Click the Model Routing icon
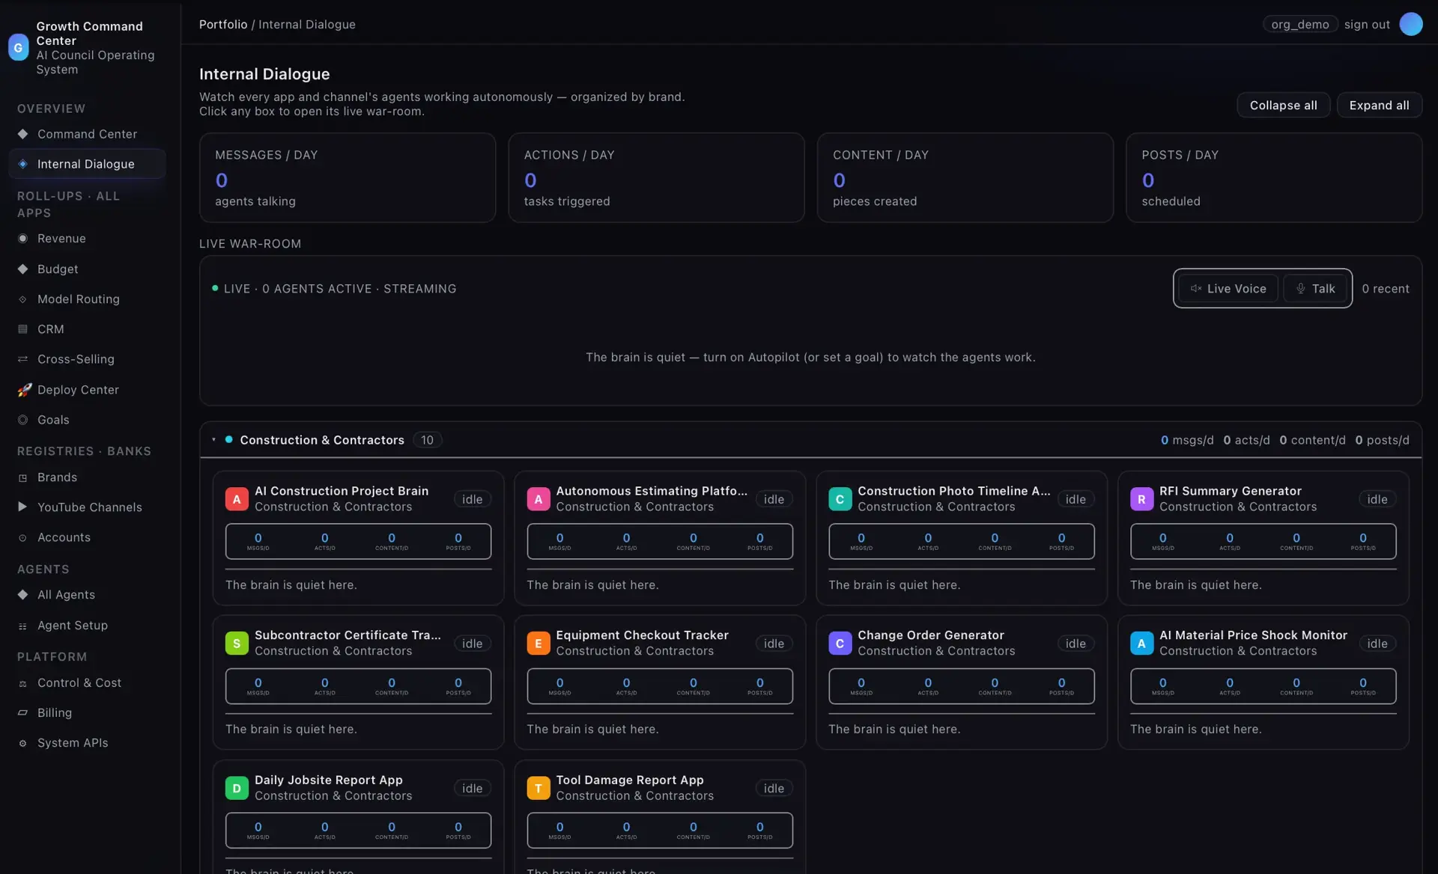The height and width of the screenshot is (874, 1438). (22, 299)
